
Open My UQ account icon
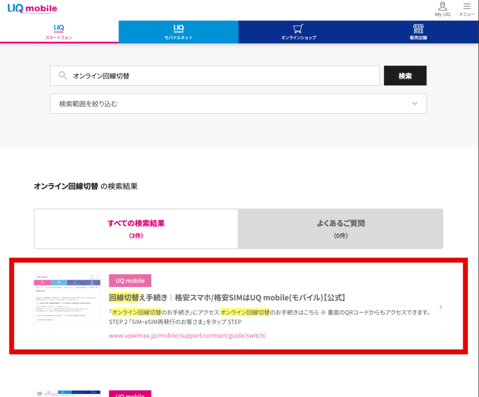442,7
